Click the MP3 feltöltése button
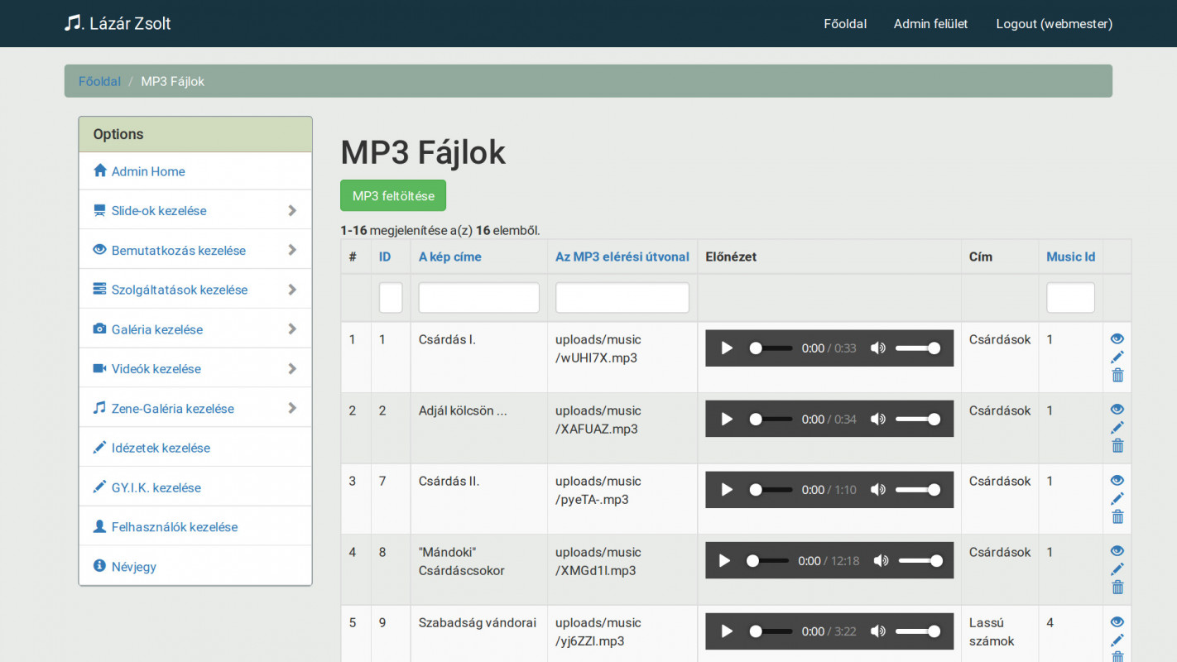 (x=393, y=196)
